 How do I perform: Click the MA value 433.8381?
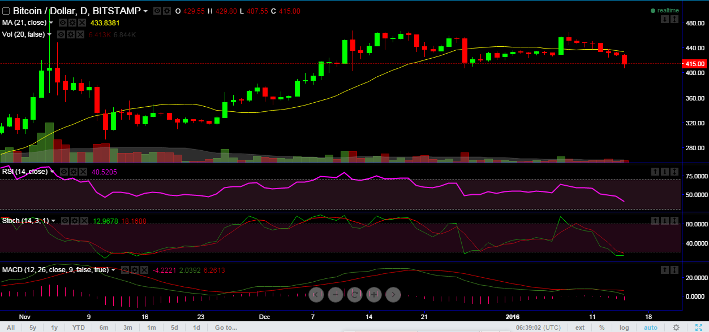[105, 23]
